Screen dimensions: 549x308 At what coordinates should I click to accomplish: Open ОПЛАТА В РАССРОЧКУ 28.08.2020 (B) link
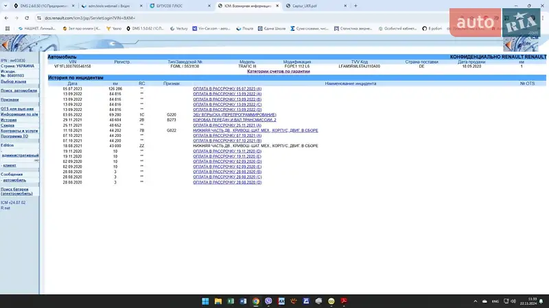[x=227, y=172]
